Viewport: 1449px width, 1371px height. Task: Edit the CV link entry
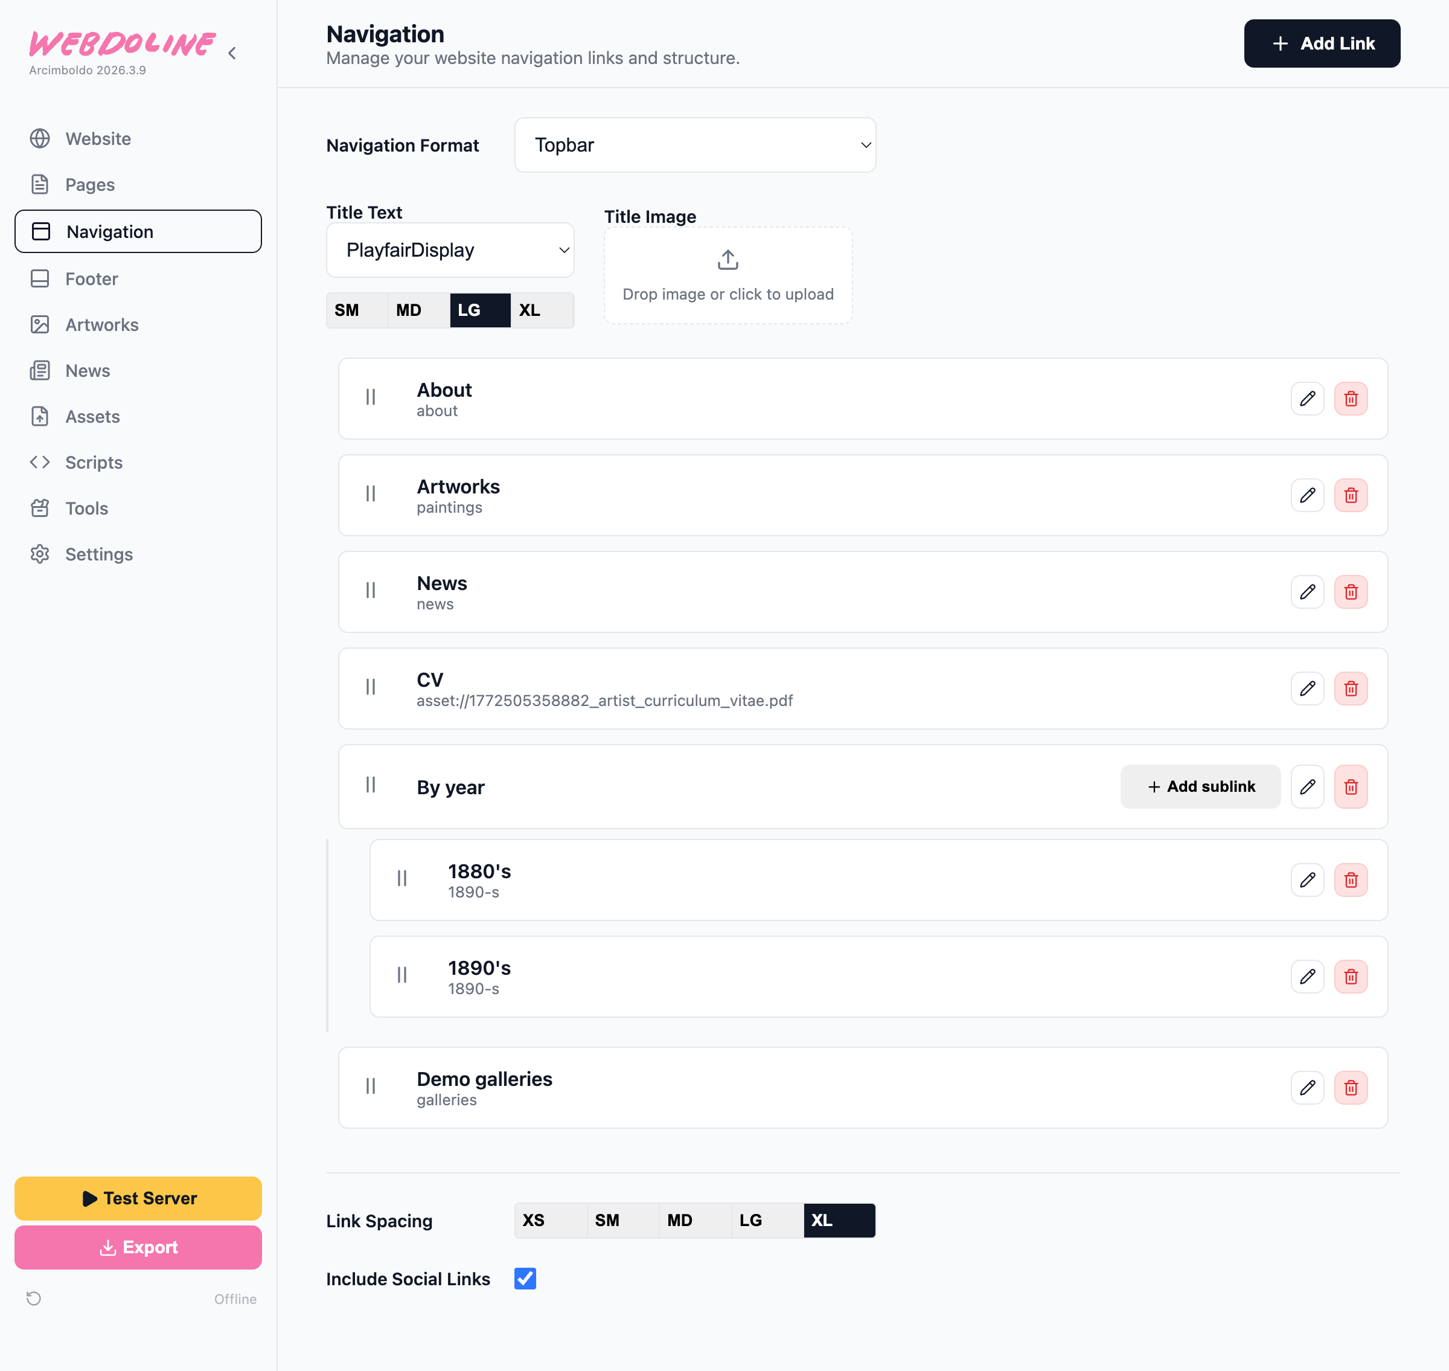pos(1307,689)
